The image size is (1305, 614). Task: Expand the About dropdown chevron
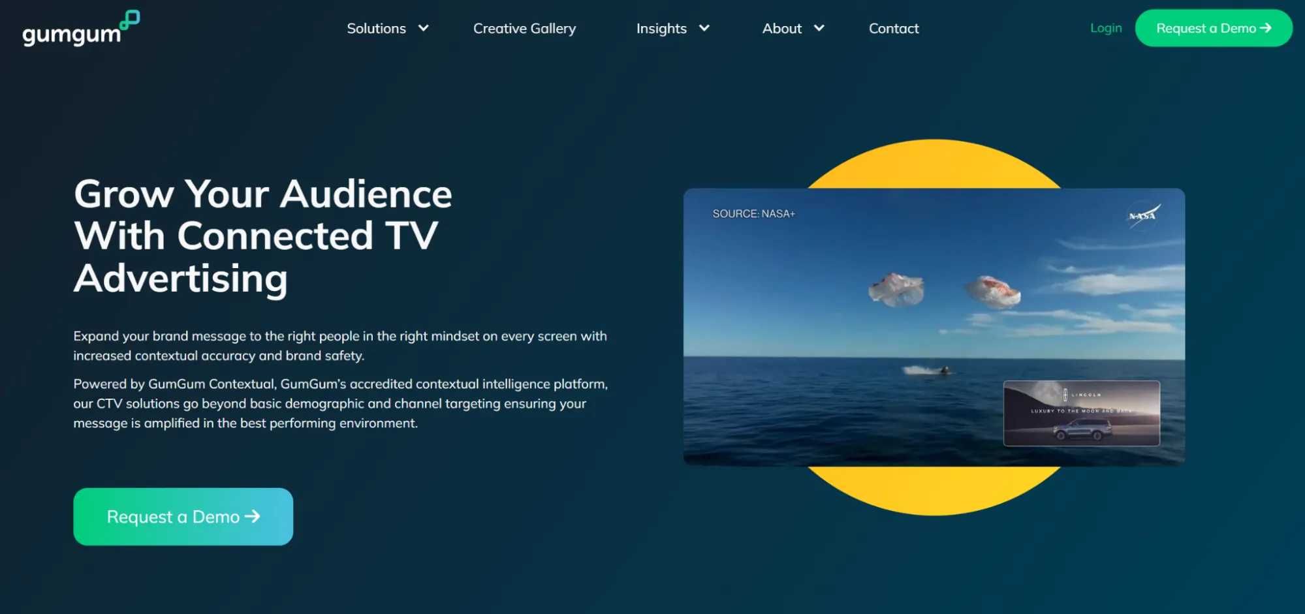819,28
